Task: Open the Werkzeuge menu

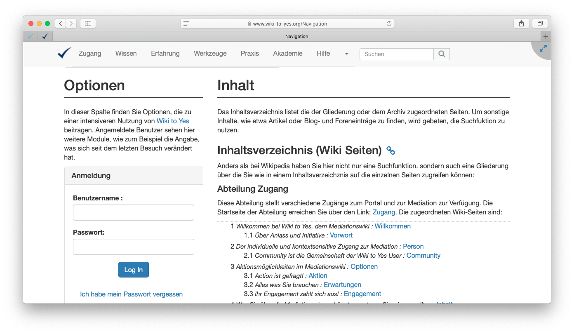Action: pyautogui.click(x=210, y=54)
